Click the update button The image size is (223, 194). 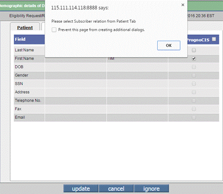tap(81, 188)
